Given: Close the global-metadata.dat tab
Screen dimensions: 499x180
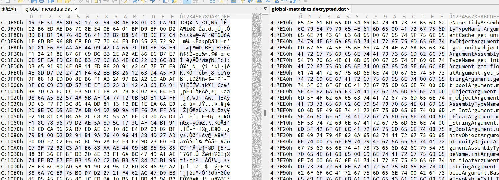Looking at the screenshot, I should click(76, 9).
